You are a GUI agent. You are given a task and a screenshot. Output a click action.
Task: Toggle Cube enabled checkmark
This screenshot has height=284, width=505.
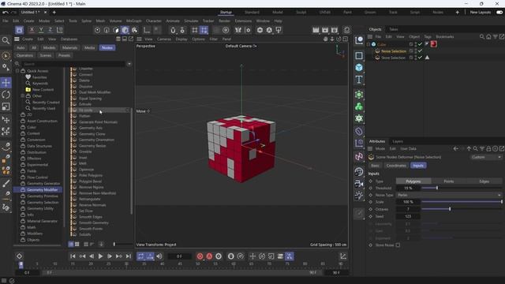click(420, 44)
